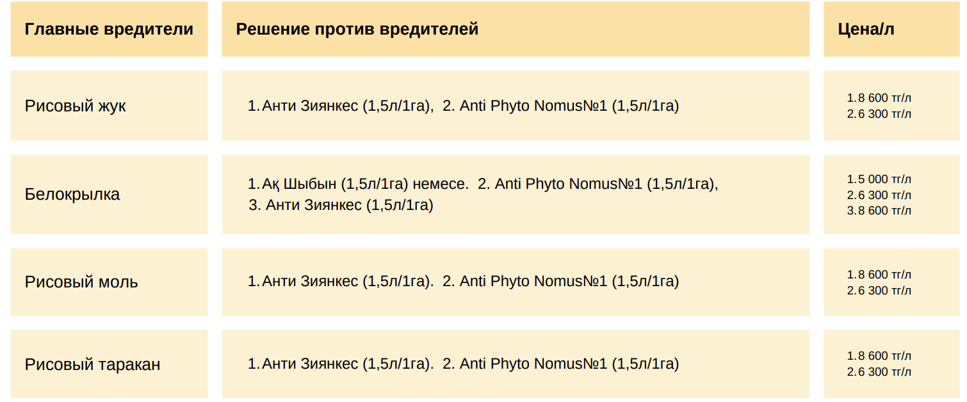Click Анти Зиянкес in Рисовый таракан row
The image size is (967, 402).
coord(310,364)
